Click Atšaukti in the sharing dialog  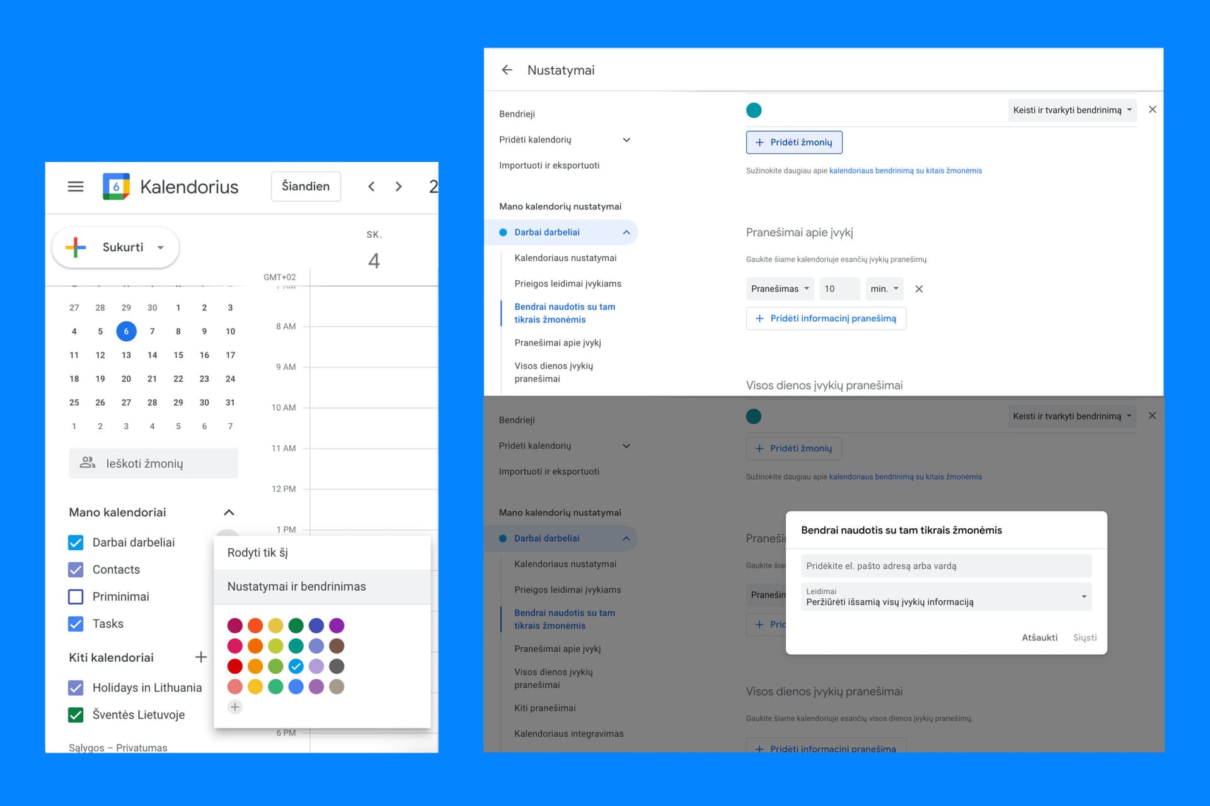1039,638
